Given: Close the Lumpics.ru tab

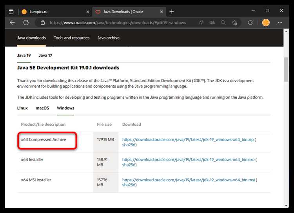Looking at the screenshot, I should tap(87, 12).
